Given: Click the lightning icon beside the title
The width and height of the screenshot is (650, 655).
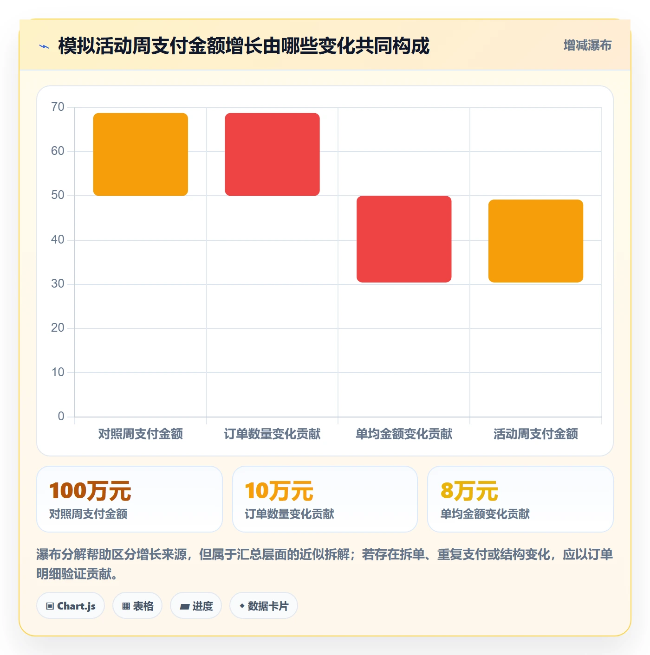Looking at the screenshot, I should 44,46.
